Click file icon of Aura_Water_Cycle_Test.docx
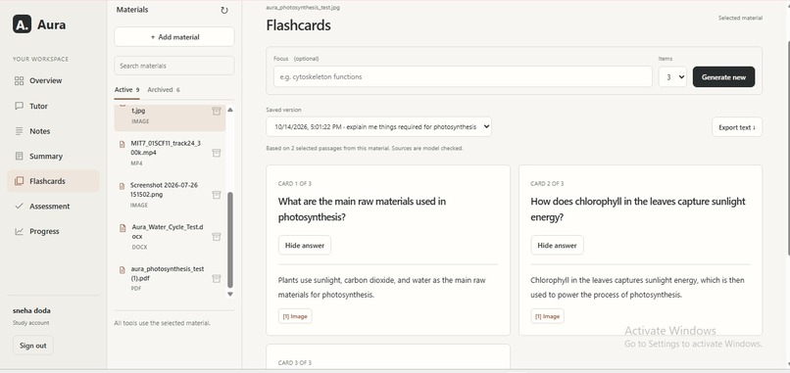Screen dimensions: 790x373 coord(122,228)
